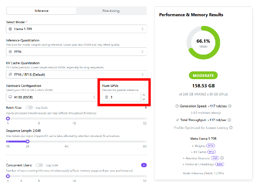Click info icon beside Total Throughput
The width and height of the screenshot is (255, 182).
click(229, 120)
